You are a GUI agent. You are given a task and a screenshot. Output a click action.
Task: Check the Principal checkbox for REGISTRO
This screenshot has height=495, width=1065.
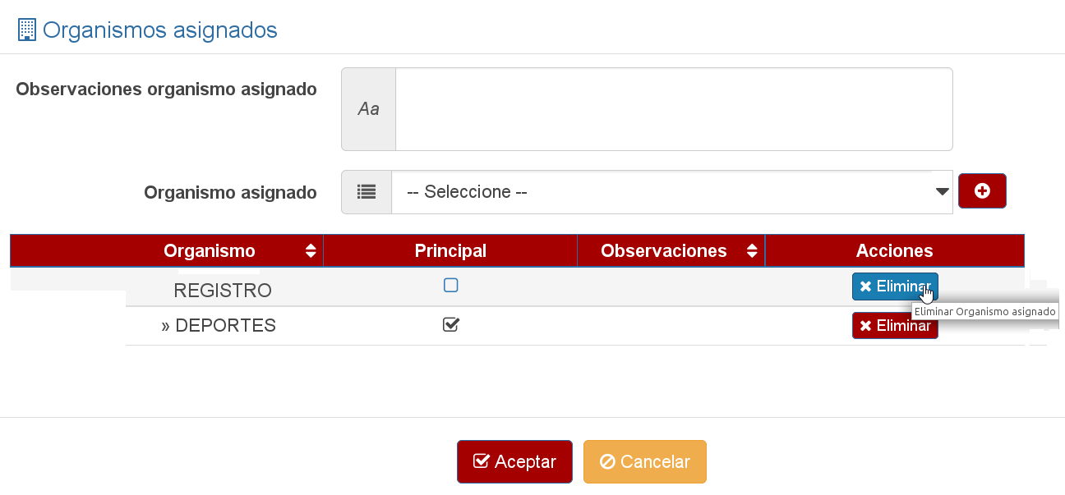pyautogui.click(x=450, y=286)
